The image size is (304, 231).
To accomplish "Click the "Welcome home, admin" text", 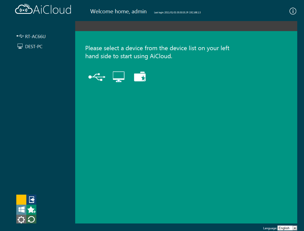I will [x=118, y=11].
